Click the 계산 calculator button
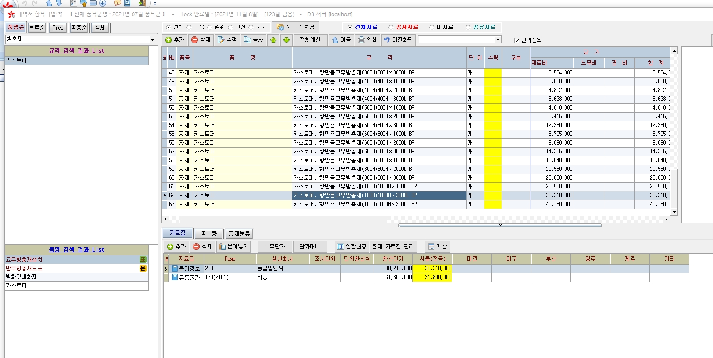This screenshot has width=713, height=358. pos(437,247)
